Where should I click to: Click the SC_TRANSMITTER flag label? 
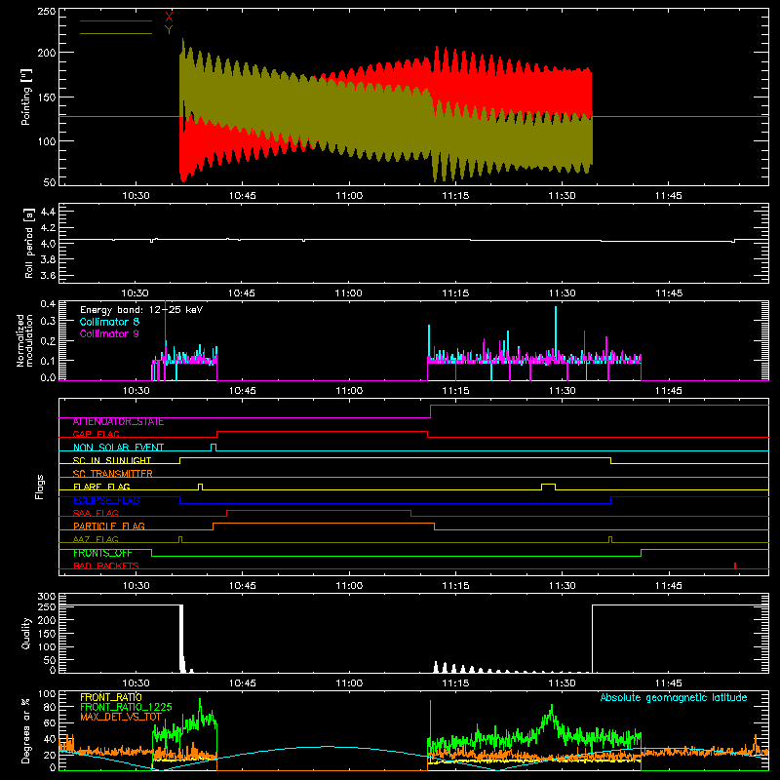[113, 474]
